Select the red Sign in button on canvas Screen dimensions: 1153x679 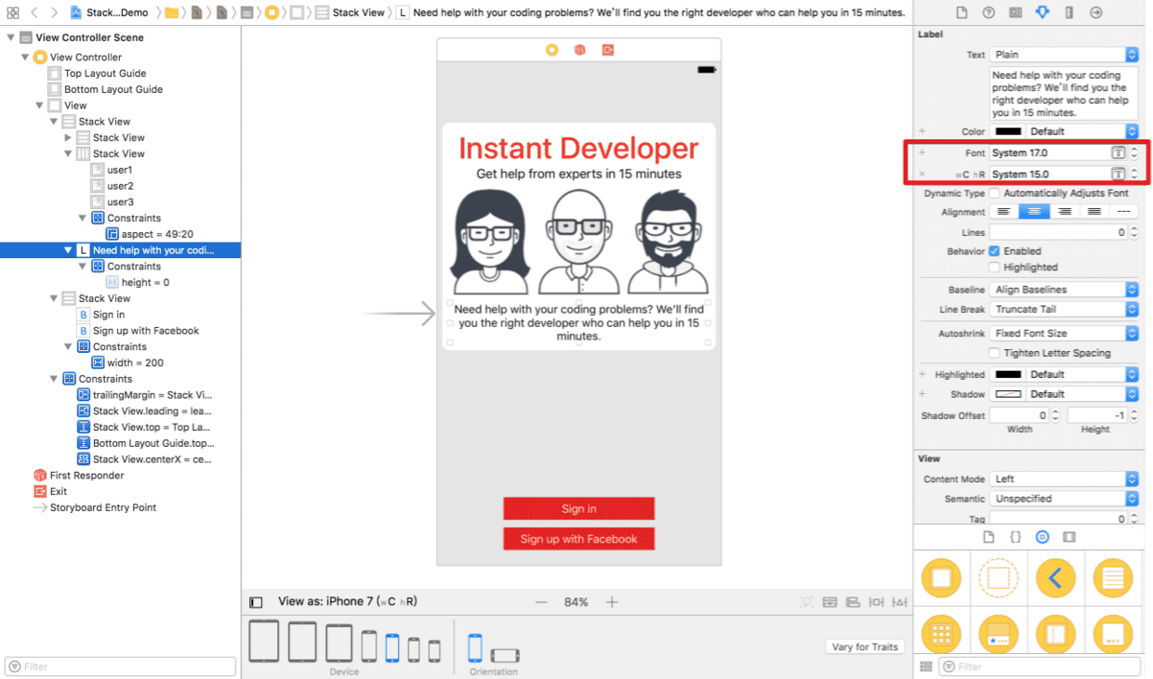coord(579,509)
